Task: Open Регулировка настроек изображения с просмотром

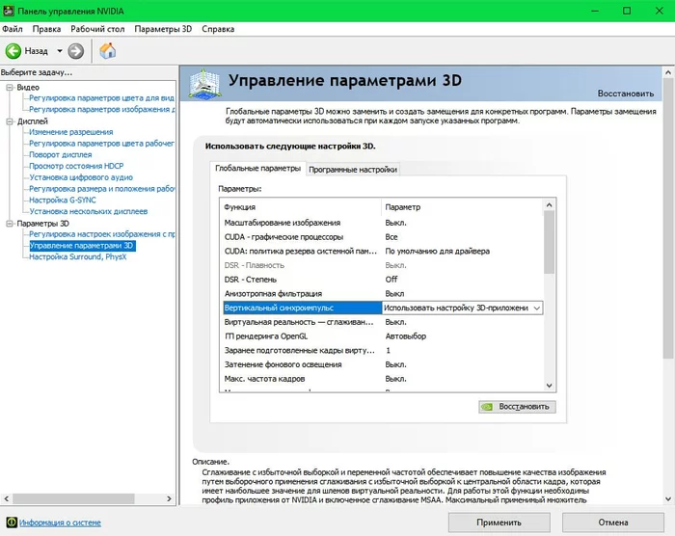Action: pyautogui.click(x=101, y=234)
